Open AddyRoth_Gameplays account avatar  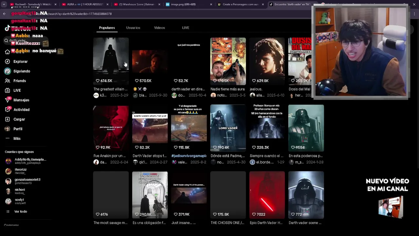[x=8, y=161]
